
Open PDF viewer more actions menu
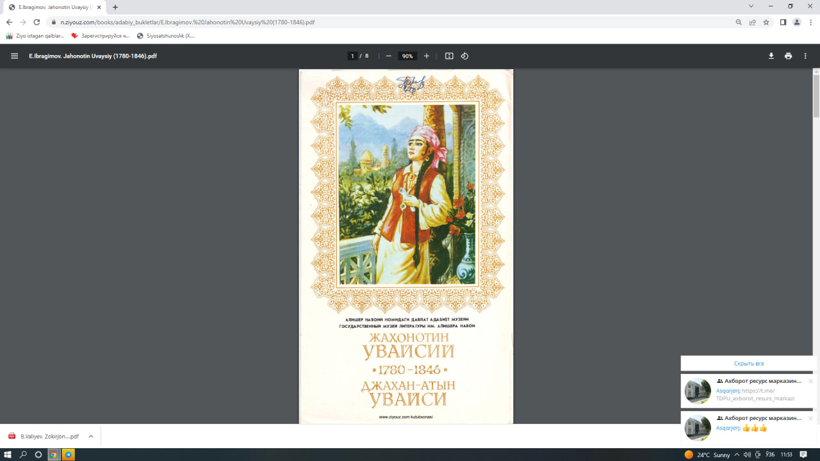point(805,56)
